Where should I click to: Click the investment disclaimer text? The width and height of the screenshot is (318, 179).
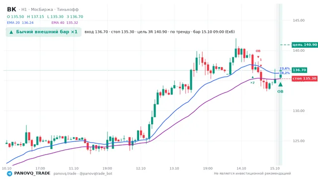252,174
